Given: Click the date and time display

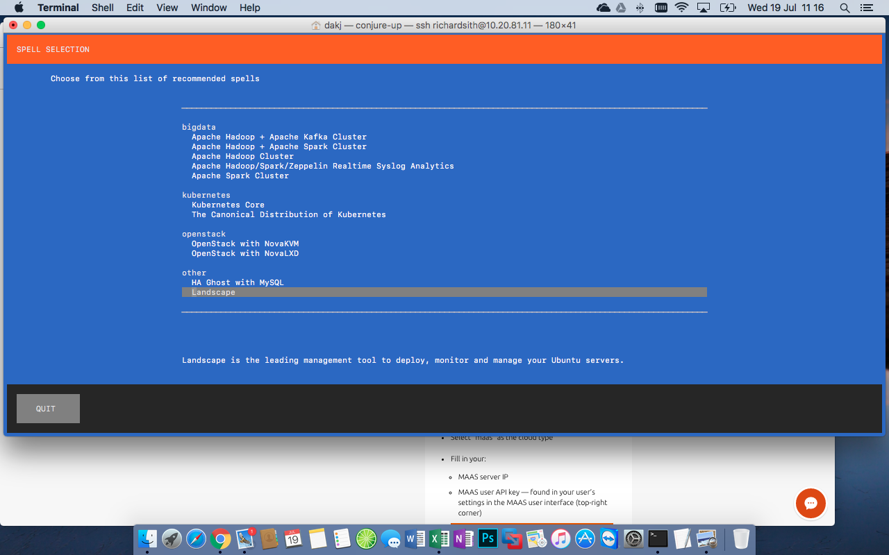Looking at the screenshot, I should point(786,8).
